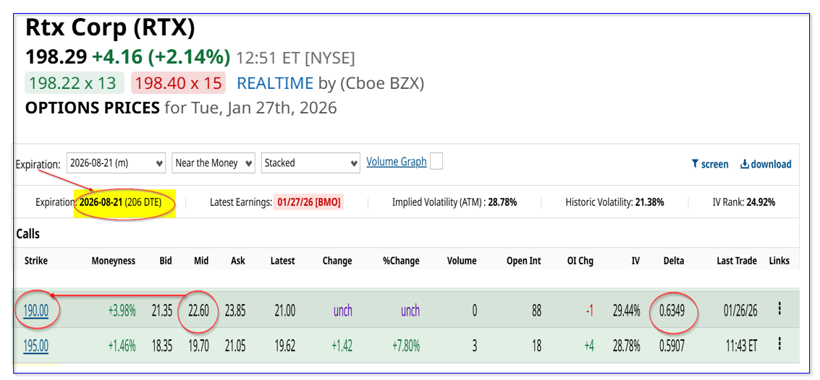
Task: Sort by Last Trade column header
Action: [x=736, y=261]
